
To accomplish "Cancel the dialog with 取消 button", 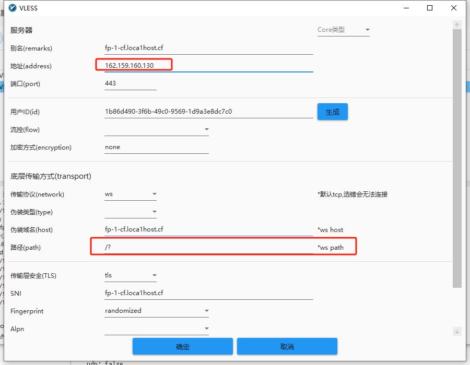I will pyautogui.click(x=287, y=347).
